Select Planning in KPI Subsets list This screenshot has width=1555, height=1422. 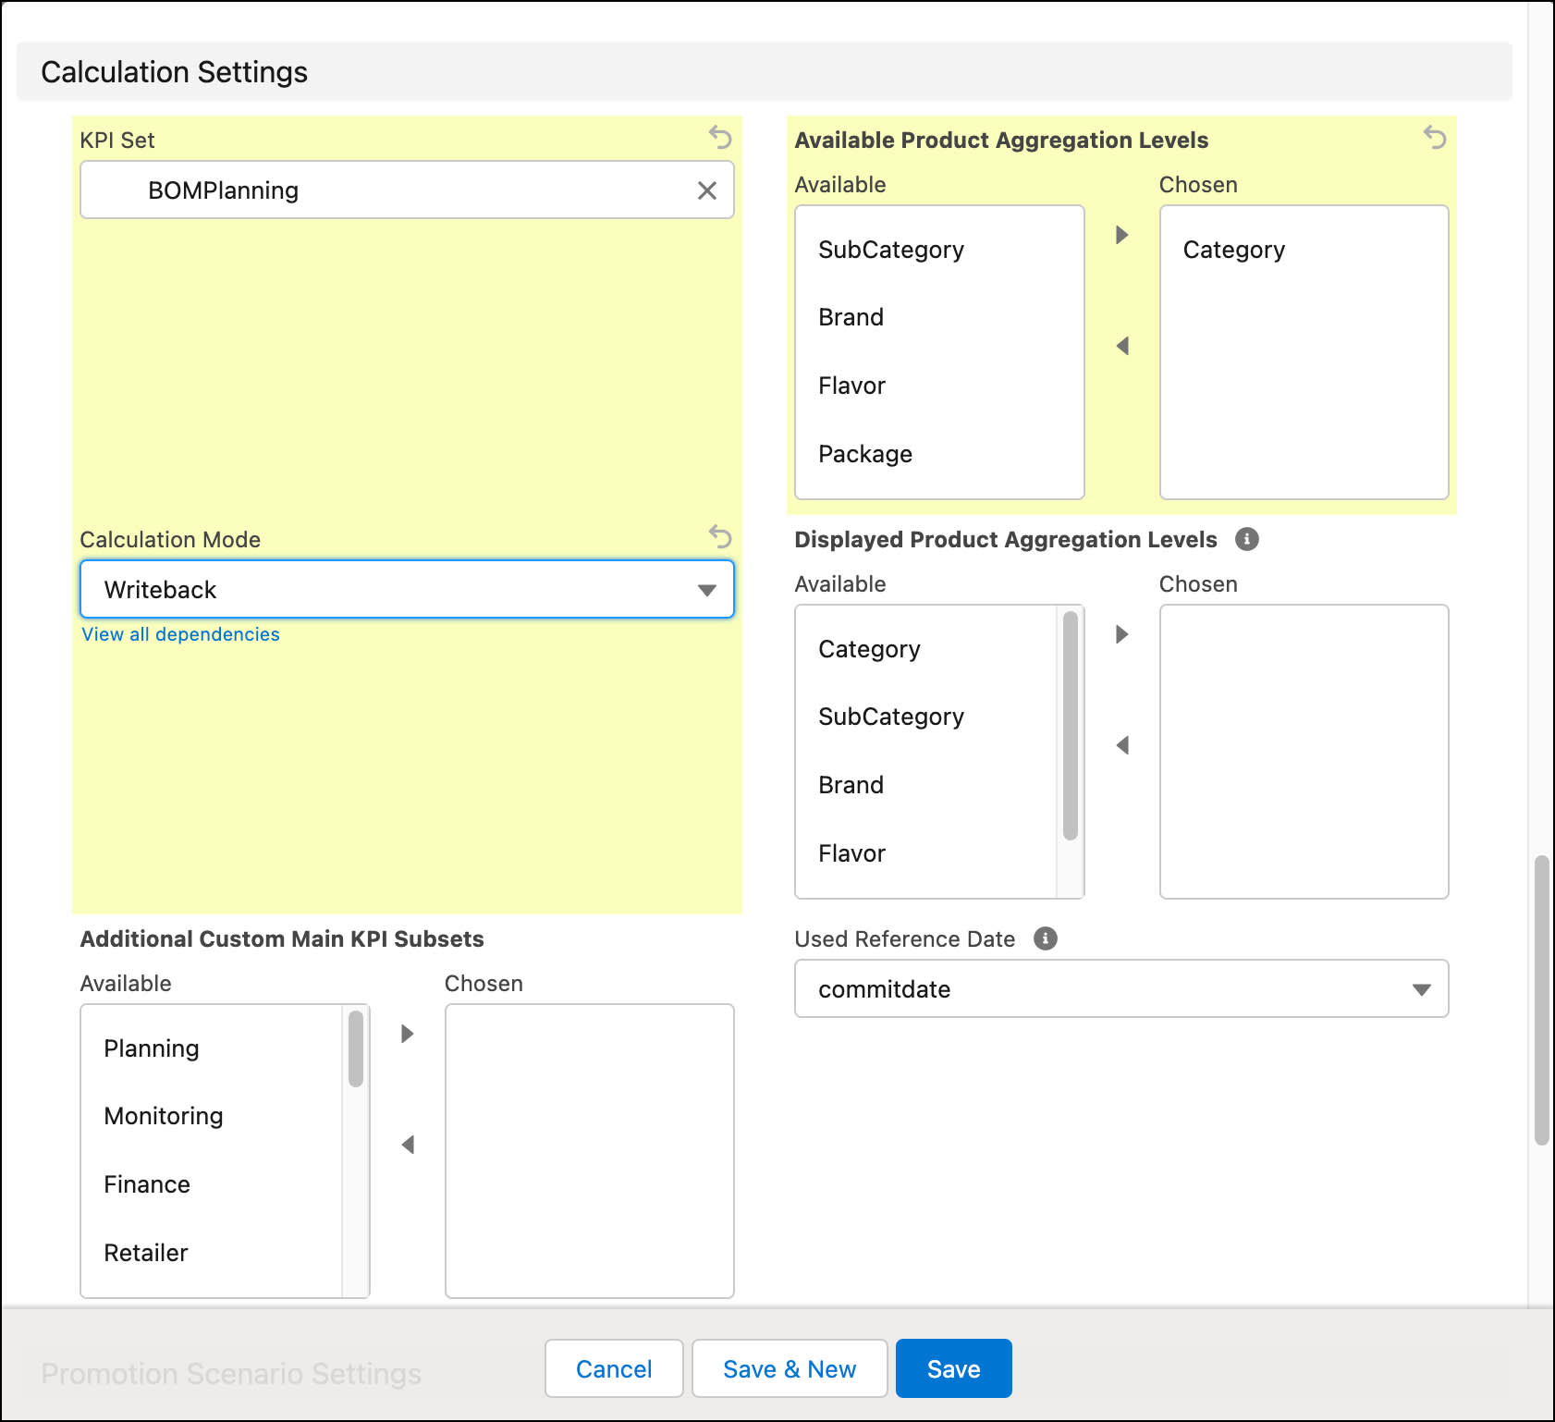click(x=212, y=1048)
